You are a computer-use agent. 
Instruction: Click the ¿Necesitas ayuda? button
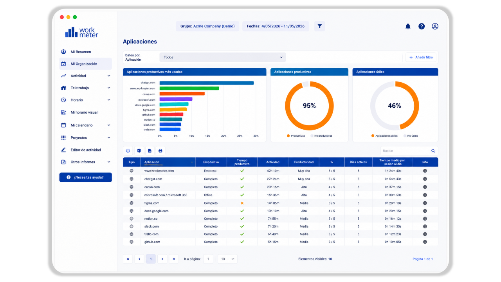click(x=85, y=177)
